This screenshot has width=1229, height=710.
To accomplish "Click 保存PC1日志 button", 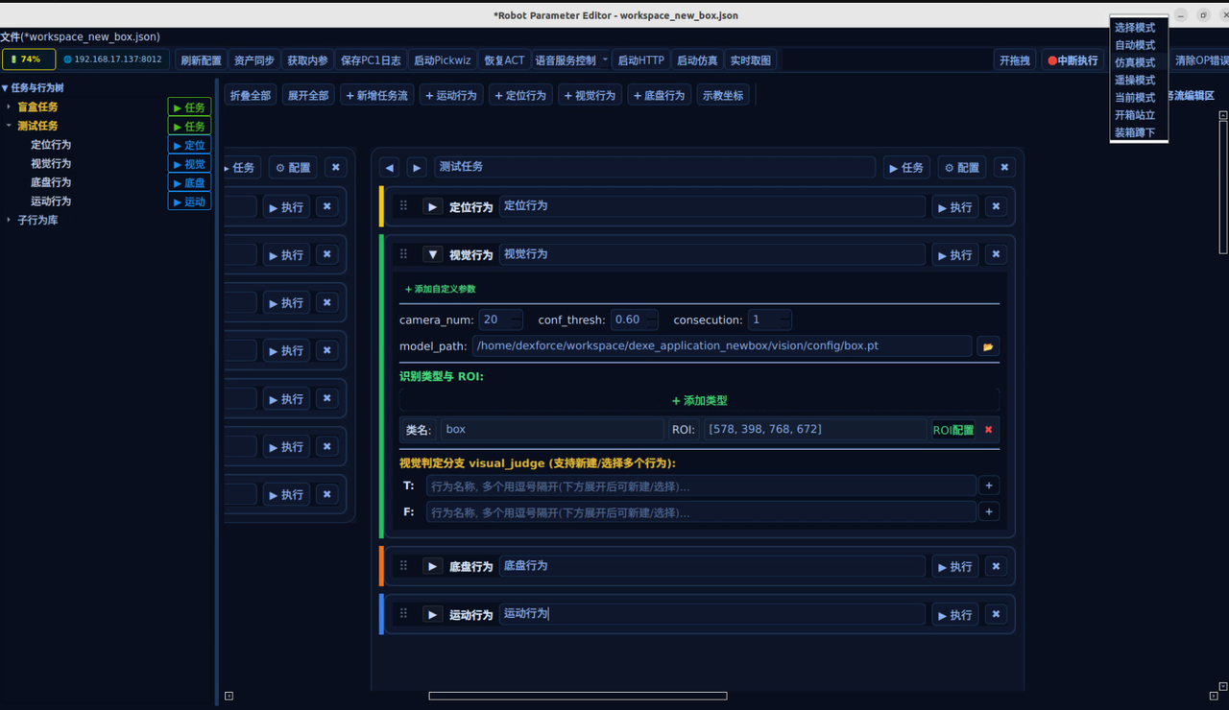I will pos(371,60).
